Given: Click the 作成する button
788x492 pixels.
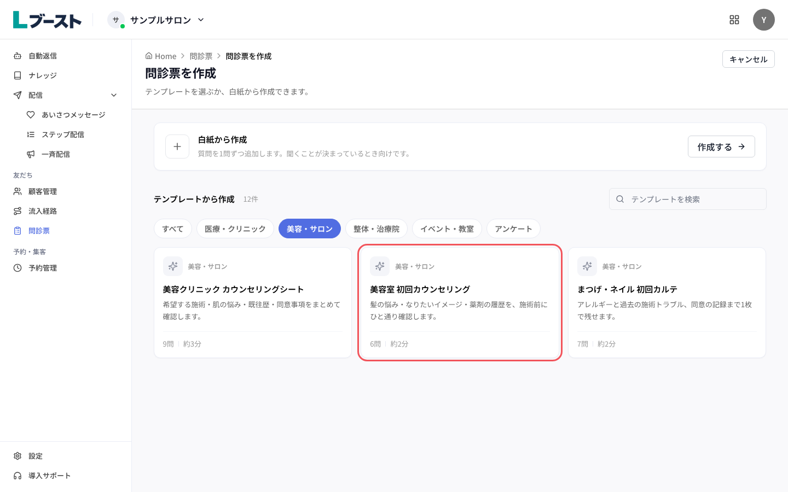Looking at the screenshot, I should coord(721,147).
